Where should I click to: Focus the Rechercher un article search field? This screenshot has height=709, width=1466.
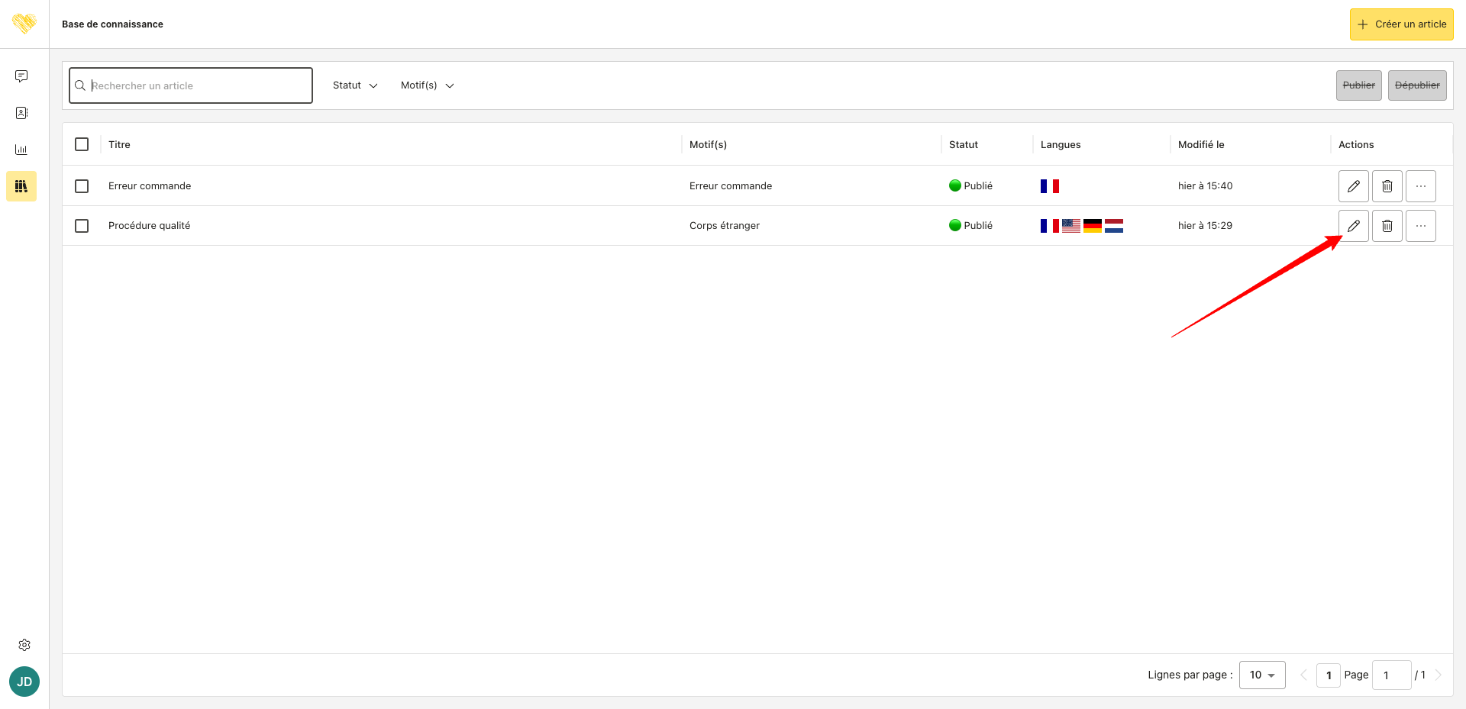(191, 85)
